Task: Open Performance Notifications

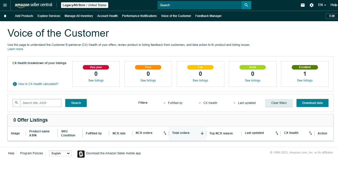Action: 139,16
